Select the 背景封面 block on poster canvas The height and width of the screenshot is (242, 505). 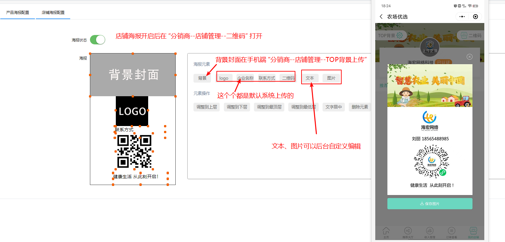pyautogui.click(x=133, y=75)
